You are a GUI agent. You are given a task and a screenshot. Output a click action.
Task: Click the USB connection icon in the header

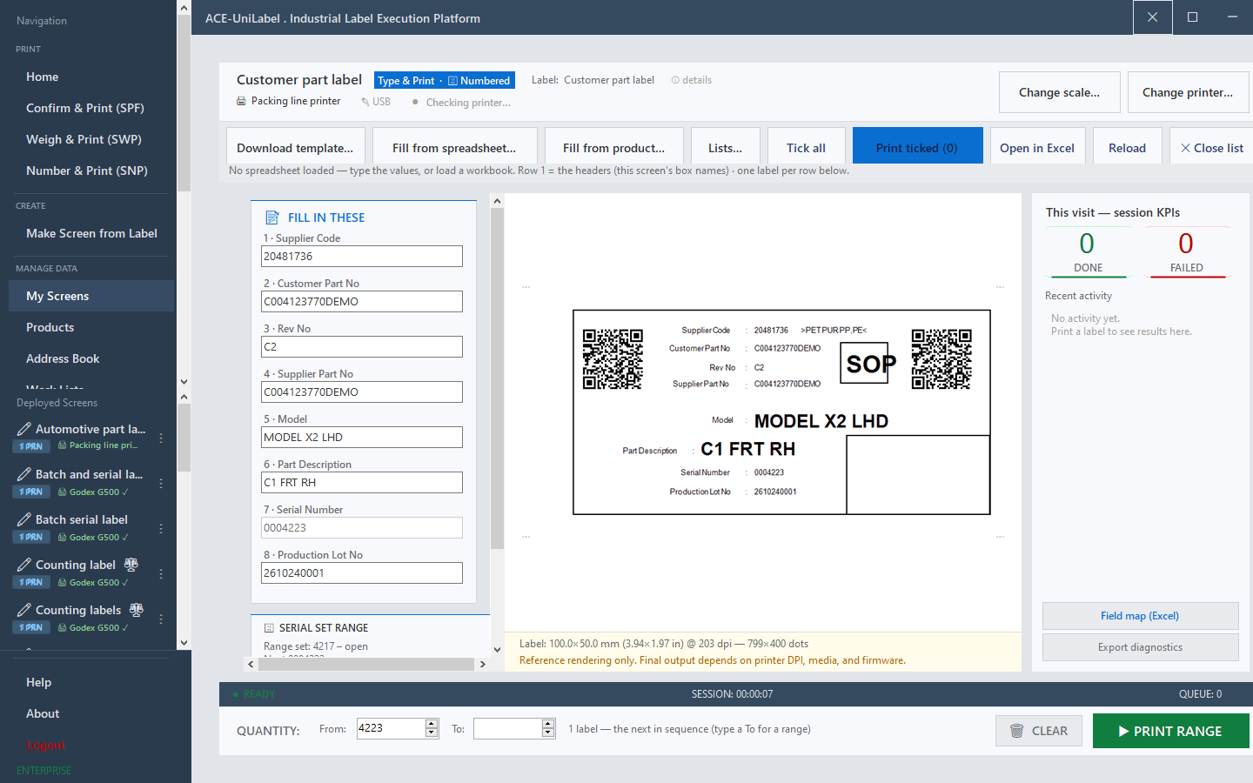tap(365, 102)
